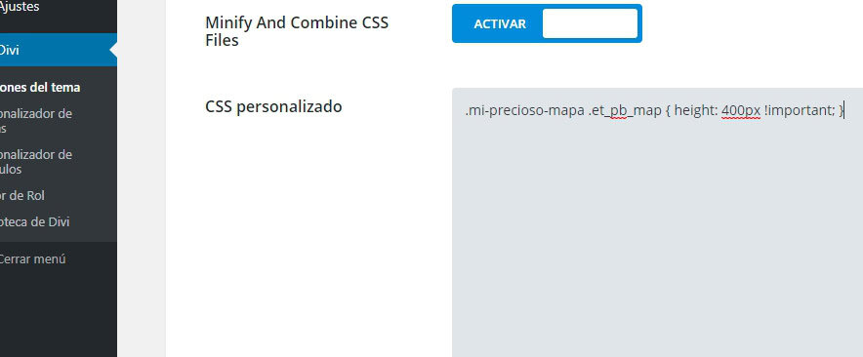Open the second Personalizador de submenu entry
This screenshot has height=357, width=863.
coord(36,162)
